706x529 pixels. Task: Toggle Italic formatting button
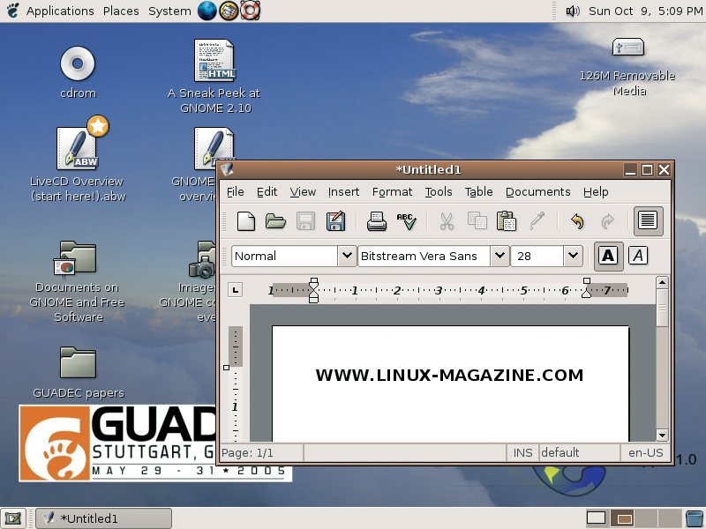[638, 256]
